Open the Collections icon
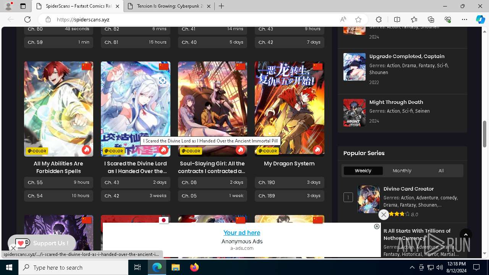 point(431,19)
